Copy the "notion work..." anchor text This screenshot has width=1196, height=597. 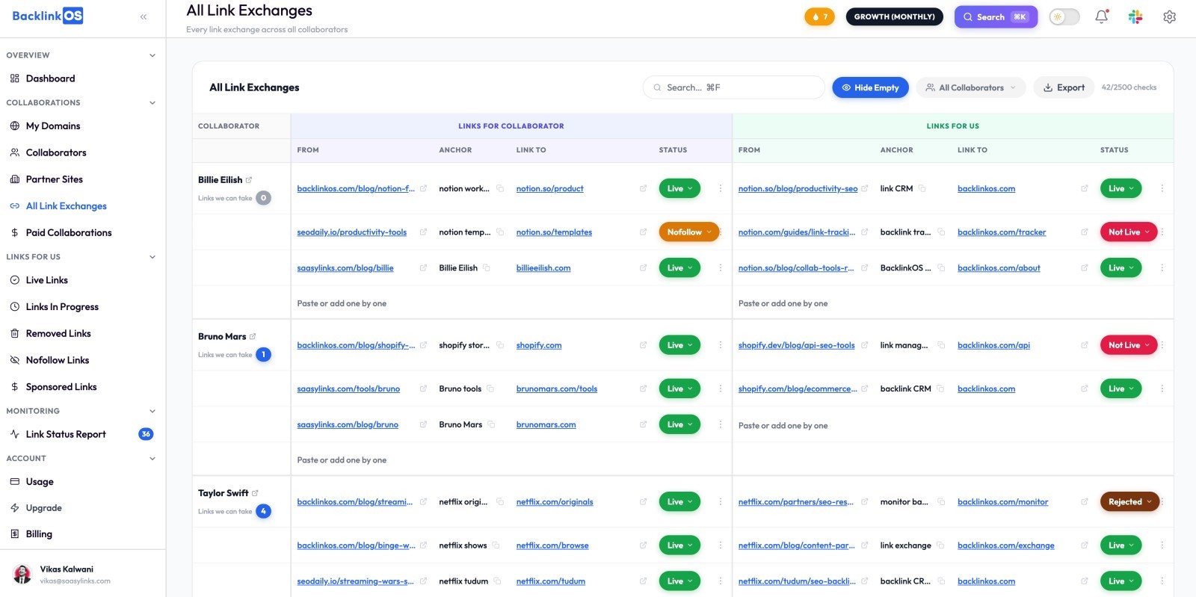pyautogui.click(x=500, y=188)
